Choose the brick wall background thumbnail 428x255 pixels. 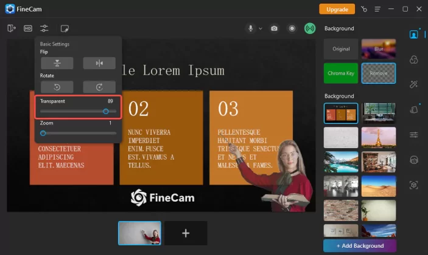(341, 210)
